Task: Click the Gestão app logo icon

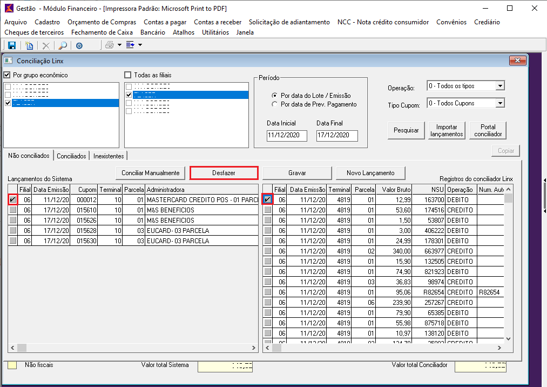Action: click(x=8, y=9)
